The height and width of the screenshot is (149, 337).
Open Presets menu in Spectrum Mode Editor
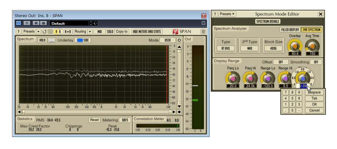point(227,14)
